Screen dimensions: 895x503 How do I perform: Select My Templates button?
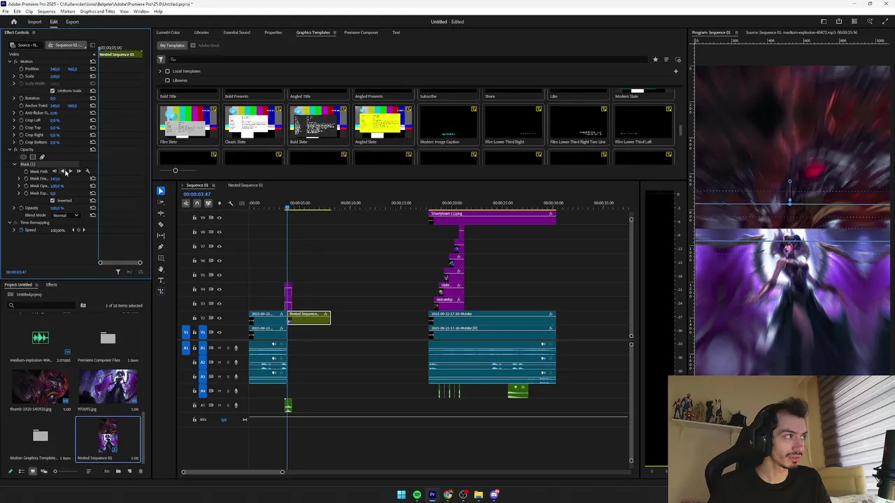173,45
